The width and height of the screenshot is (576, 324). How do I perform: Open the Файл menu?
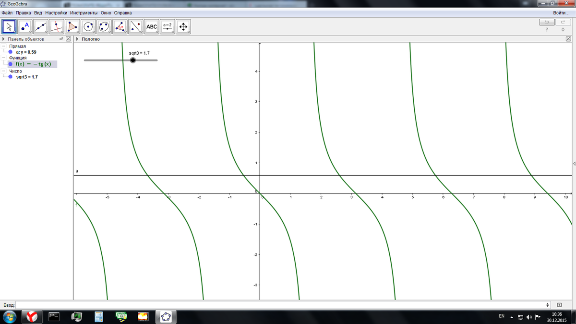(x=7, y=13)
